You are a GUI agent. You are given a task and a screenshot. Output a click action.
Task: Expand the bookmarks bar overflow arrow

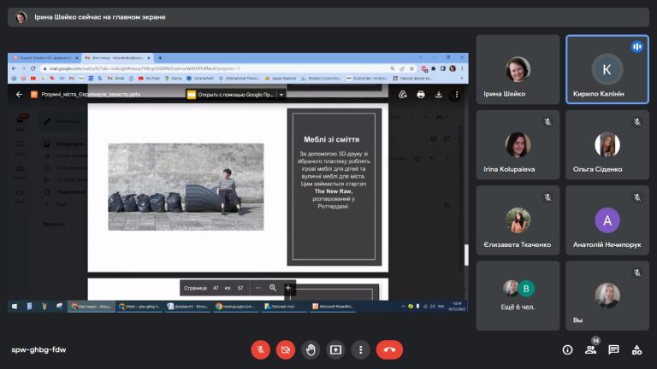[x=462, y=79]
